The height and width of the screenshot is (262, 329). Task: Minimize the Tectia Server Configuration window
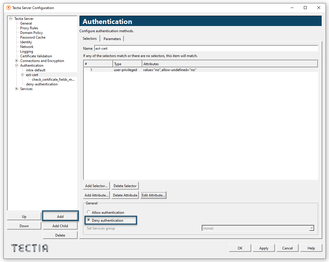coord(292,8)
